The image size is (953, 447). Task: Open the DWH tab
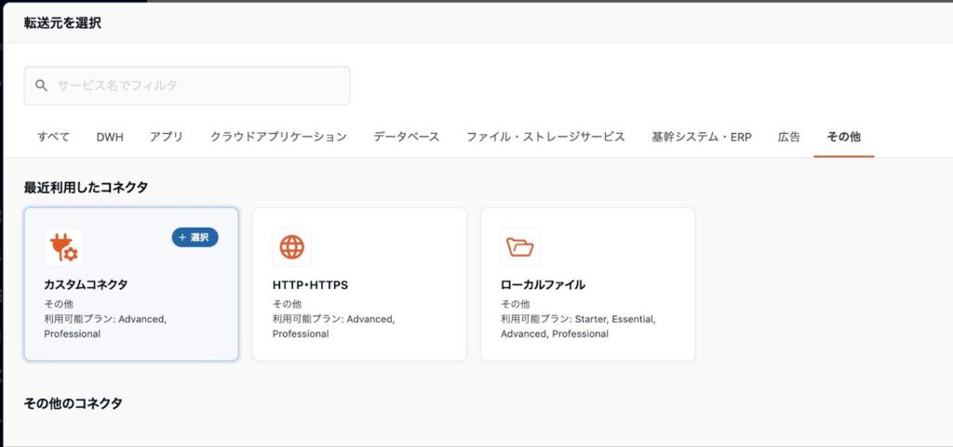(x=110, y=137)
